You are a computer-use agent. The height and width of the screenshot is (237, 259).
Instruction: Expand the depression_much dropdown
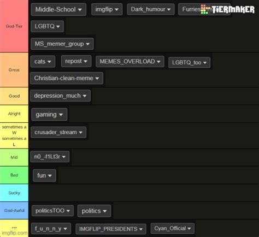(60, 96)
